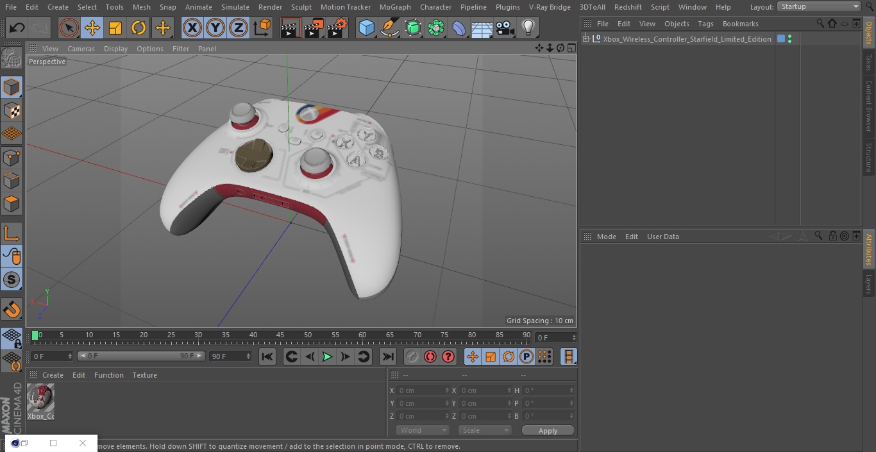
Task: Switch to Edges mode
Action: point(12,181)
